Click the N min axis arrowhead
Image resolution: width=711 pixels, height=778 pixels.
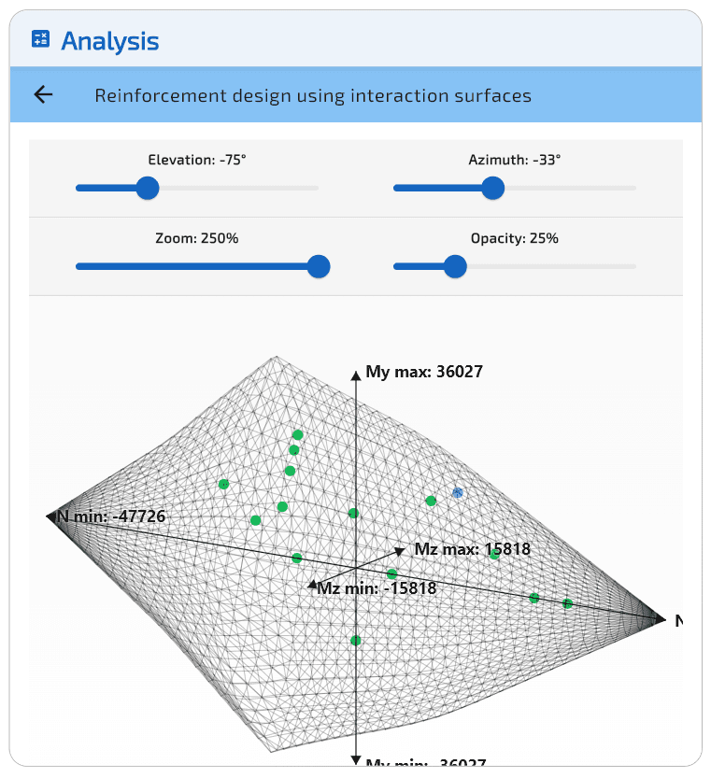[x=51, y=516]
